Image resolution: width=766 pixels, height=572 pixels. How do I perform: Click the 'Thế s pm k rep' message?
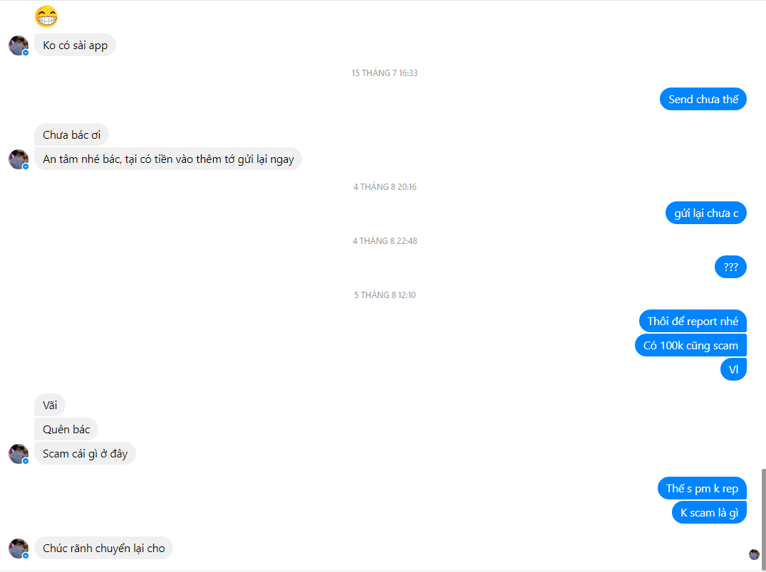coord(702,489)
